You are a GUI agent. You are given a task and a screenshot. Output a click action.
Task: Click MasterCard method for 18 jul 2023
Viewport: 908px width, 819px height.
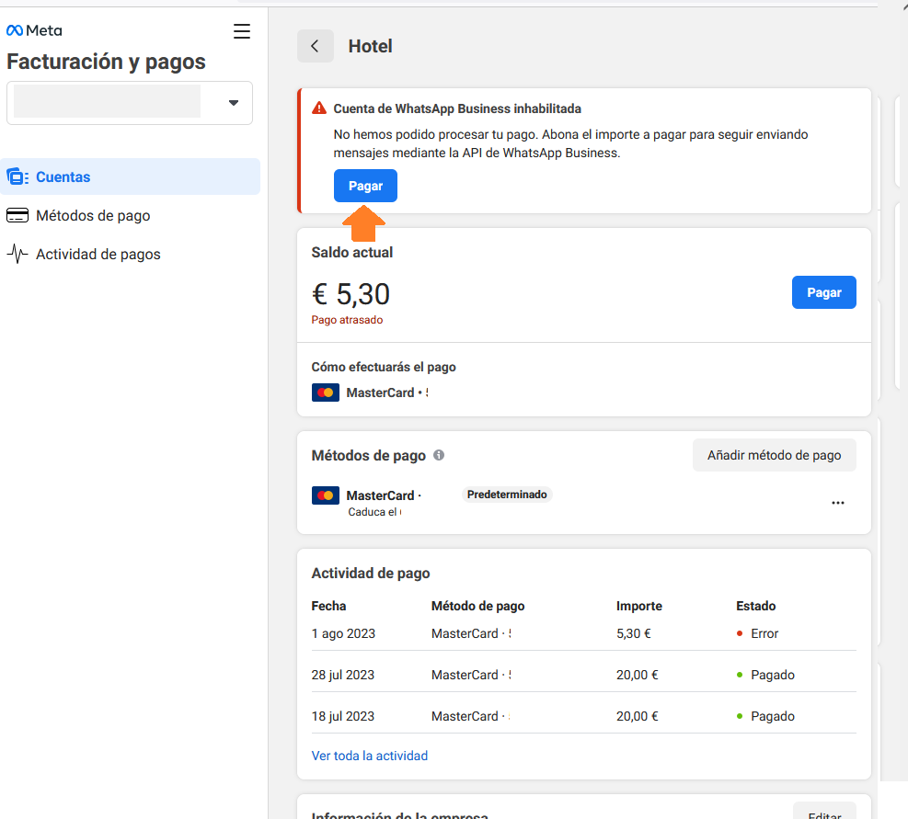pyautogui.click(x=471, y=716)
